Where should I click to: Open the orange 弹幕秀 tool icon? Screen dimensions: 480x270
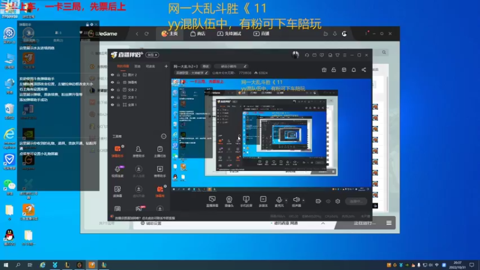coord(160,191)
